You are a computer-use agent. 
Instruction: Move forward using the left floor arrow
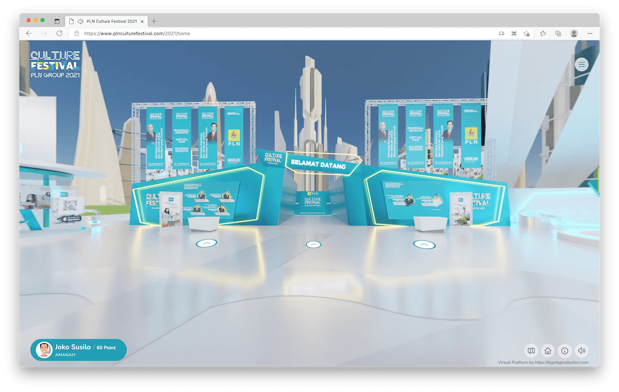(206, 243)
